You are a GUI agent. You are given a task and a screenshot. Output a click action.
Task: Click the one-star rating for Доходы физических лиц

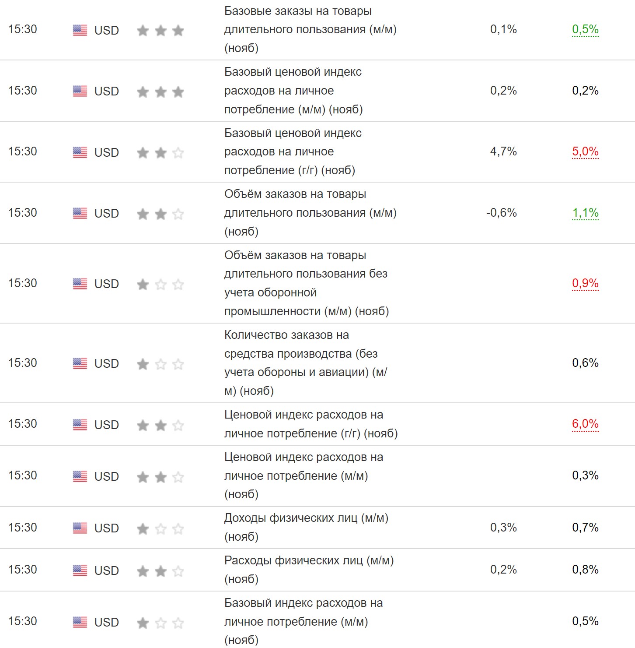coord(160,529)
